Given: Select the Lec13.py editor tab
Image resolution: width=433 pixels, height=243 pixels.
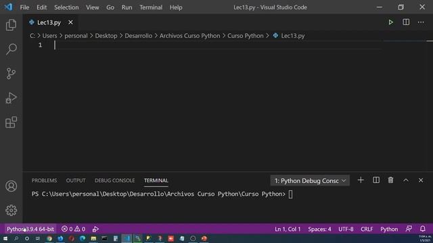Looking at the screenshot, I should pos(49,22).
